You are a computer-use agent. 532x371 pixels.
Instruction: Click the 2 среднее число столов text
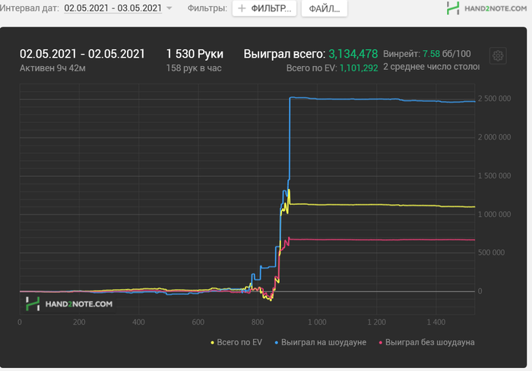(x=431, y=67)
